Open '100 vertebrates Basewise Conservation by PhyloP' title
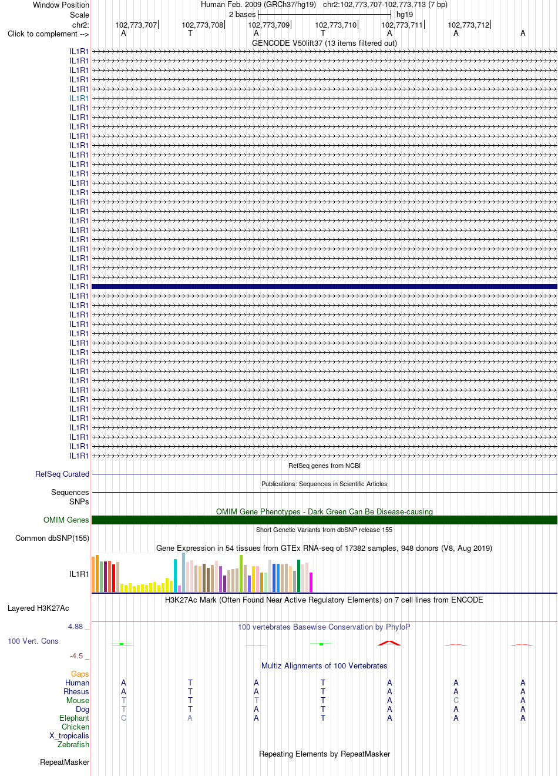This screenshot has width=558, height=776. 324,627
